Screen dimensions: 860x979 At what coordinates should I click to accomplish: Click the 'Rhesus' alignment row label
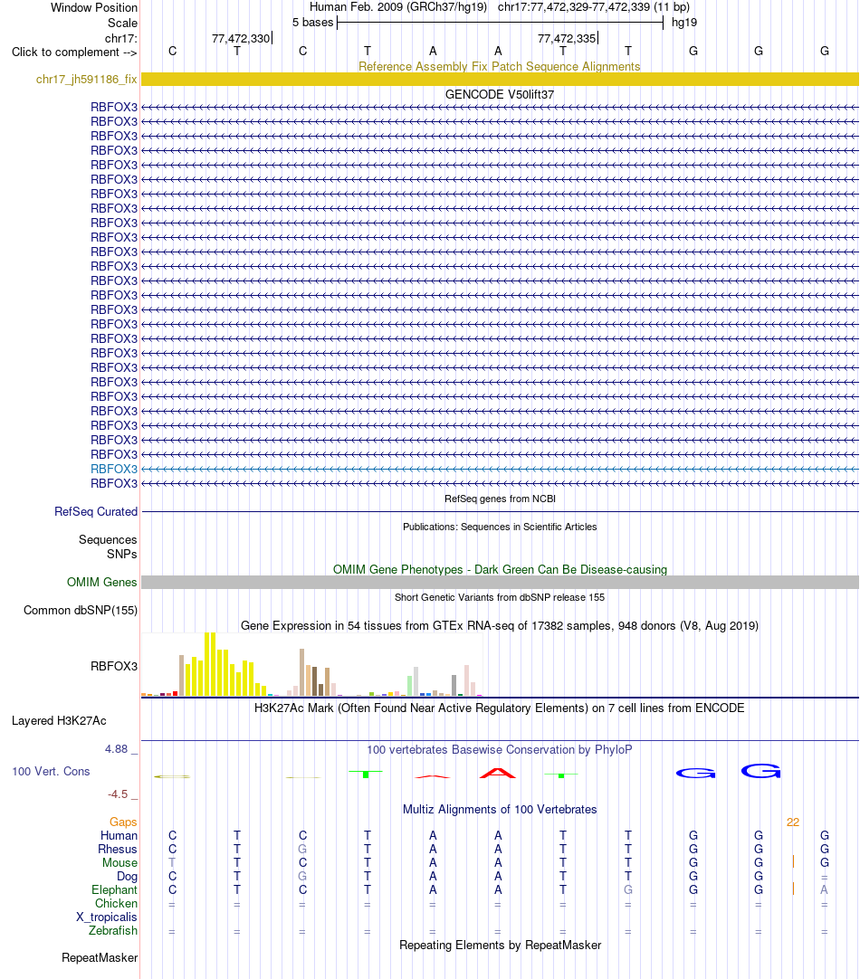[118, 849]
